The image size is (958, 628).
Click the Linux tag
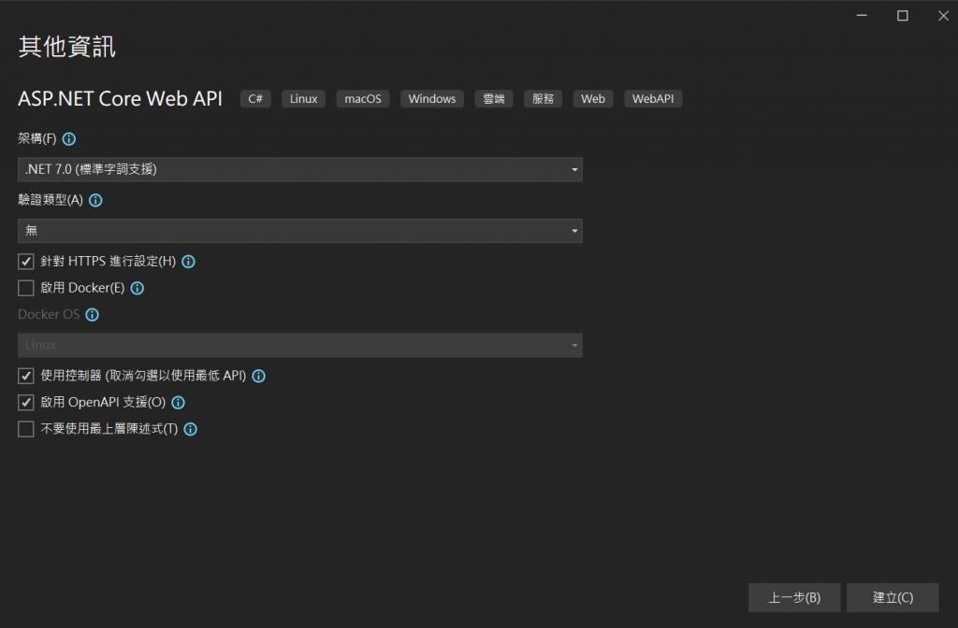304,99
